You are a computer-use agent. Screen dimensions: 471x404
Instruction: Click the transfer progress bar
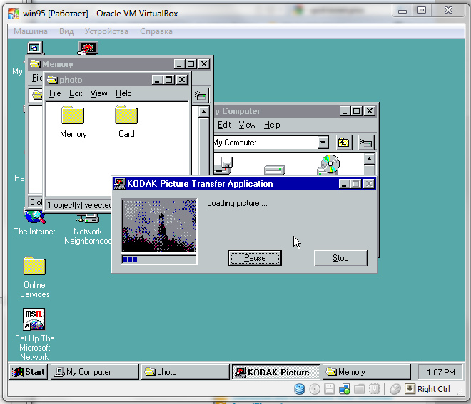point(159,259)
